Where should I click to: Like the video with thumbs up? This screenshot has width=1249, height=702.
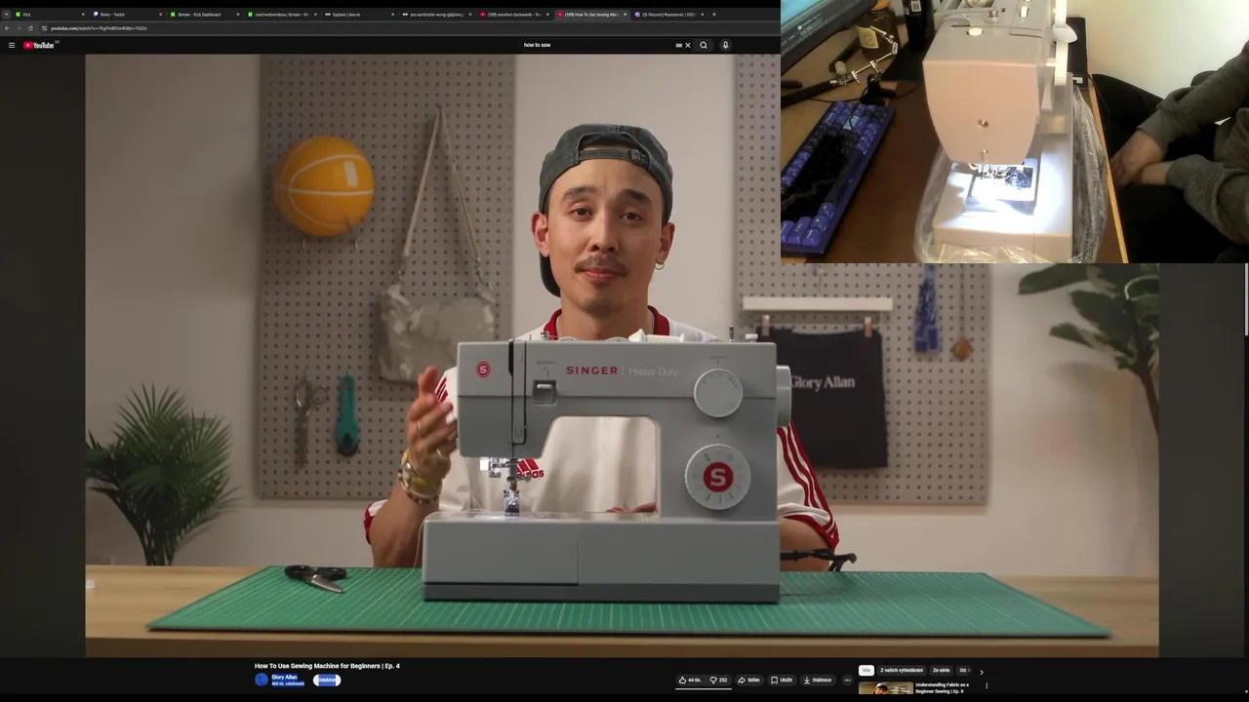[690, 680]
